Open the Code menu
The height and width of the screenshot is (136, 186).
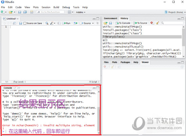pyautogui.click(x=18, y=7)
